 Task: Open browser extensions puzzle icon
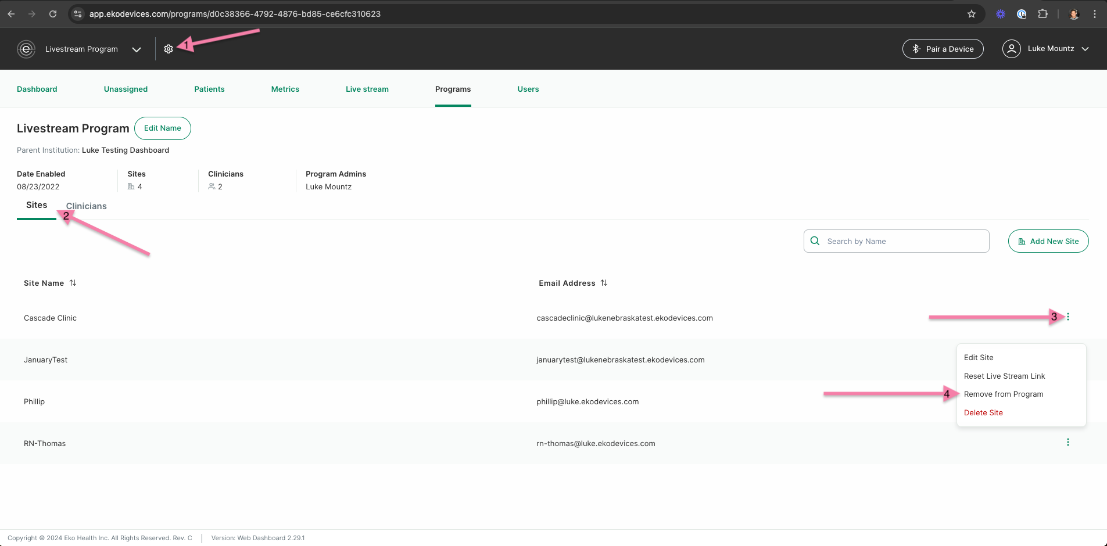(1043, 14)
